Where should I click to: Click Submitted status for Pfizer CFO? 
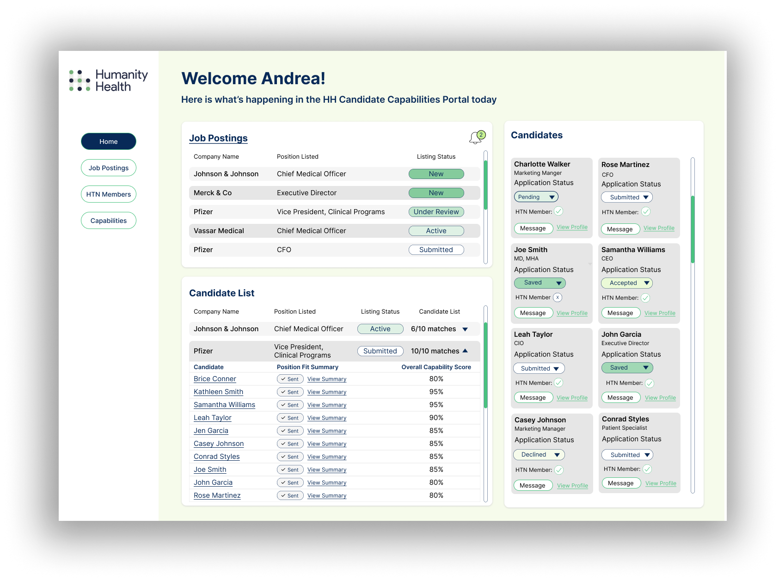coord(436,250)
